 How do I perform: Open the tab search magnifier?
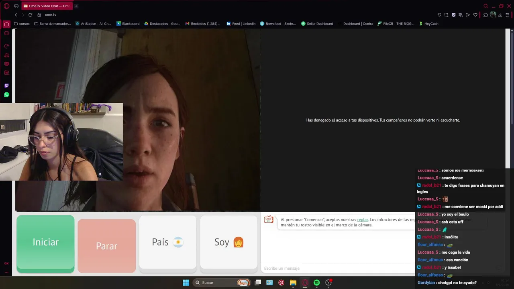tap(485, 6)
